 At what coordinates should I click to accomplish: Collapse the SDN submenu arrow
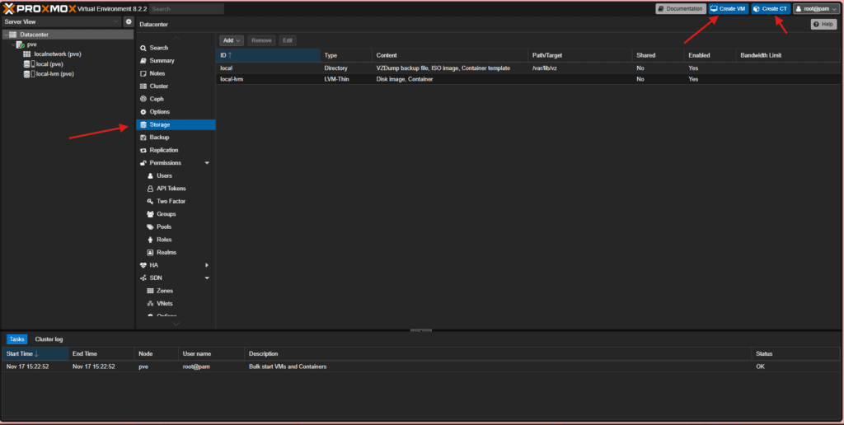pyautogui.click(x=207, y=278)
